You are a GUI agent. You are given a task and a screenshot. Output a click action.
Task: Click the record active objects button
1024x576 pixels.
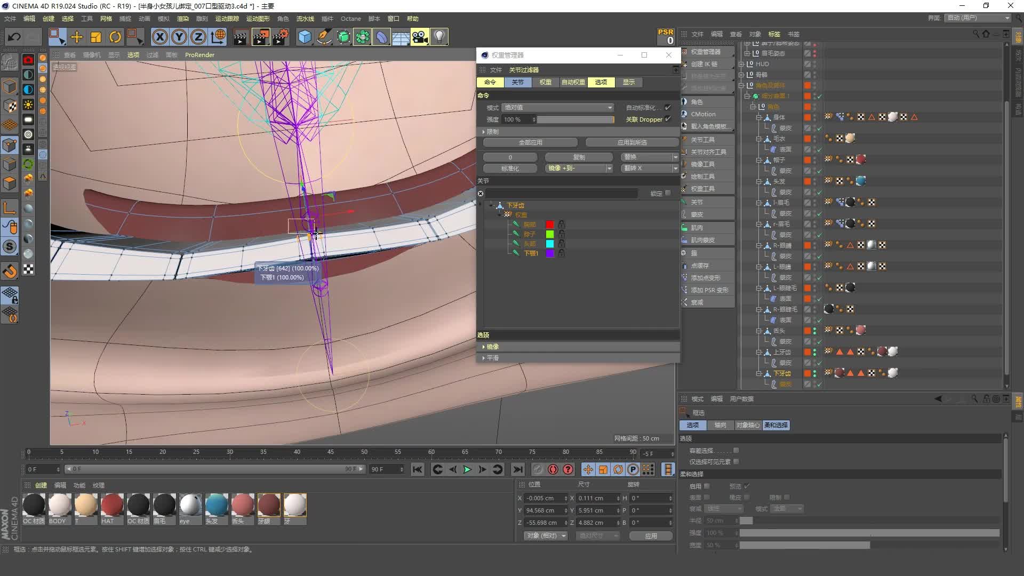pos(538,469)
